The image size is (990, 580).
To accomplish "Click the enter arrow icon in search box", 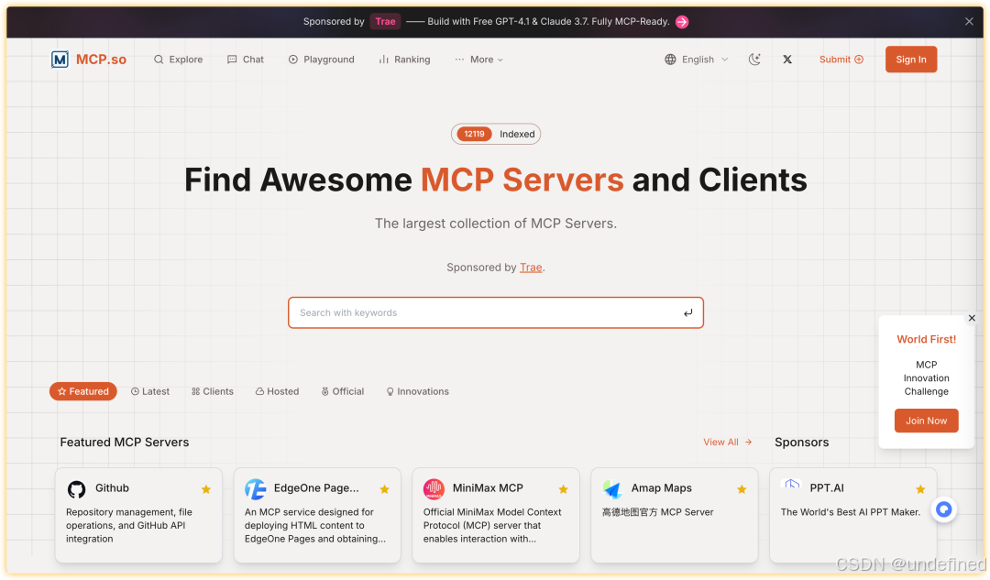I will click(688, 313).
